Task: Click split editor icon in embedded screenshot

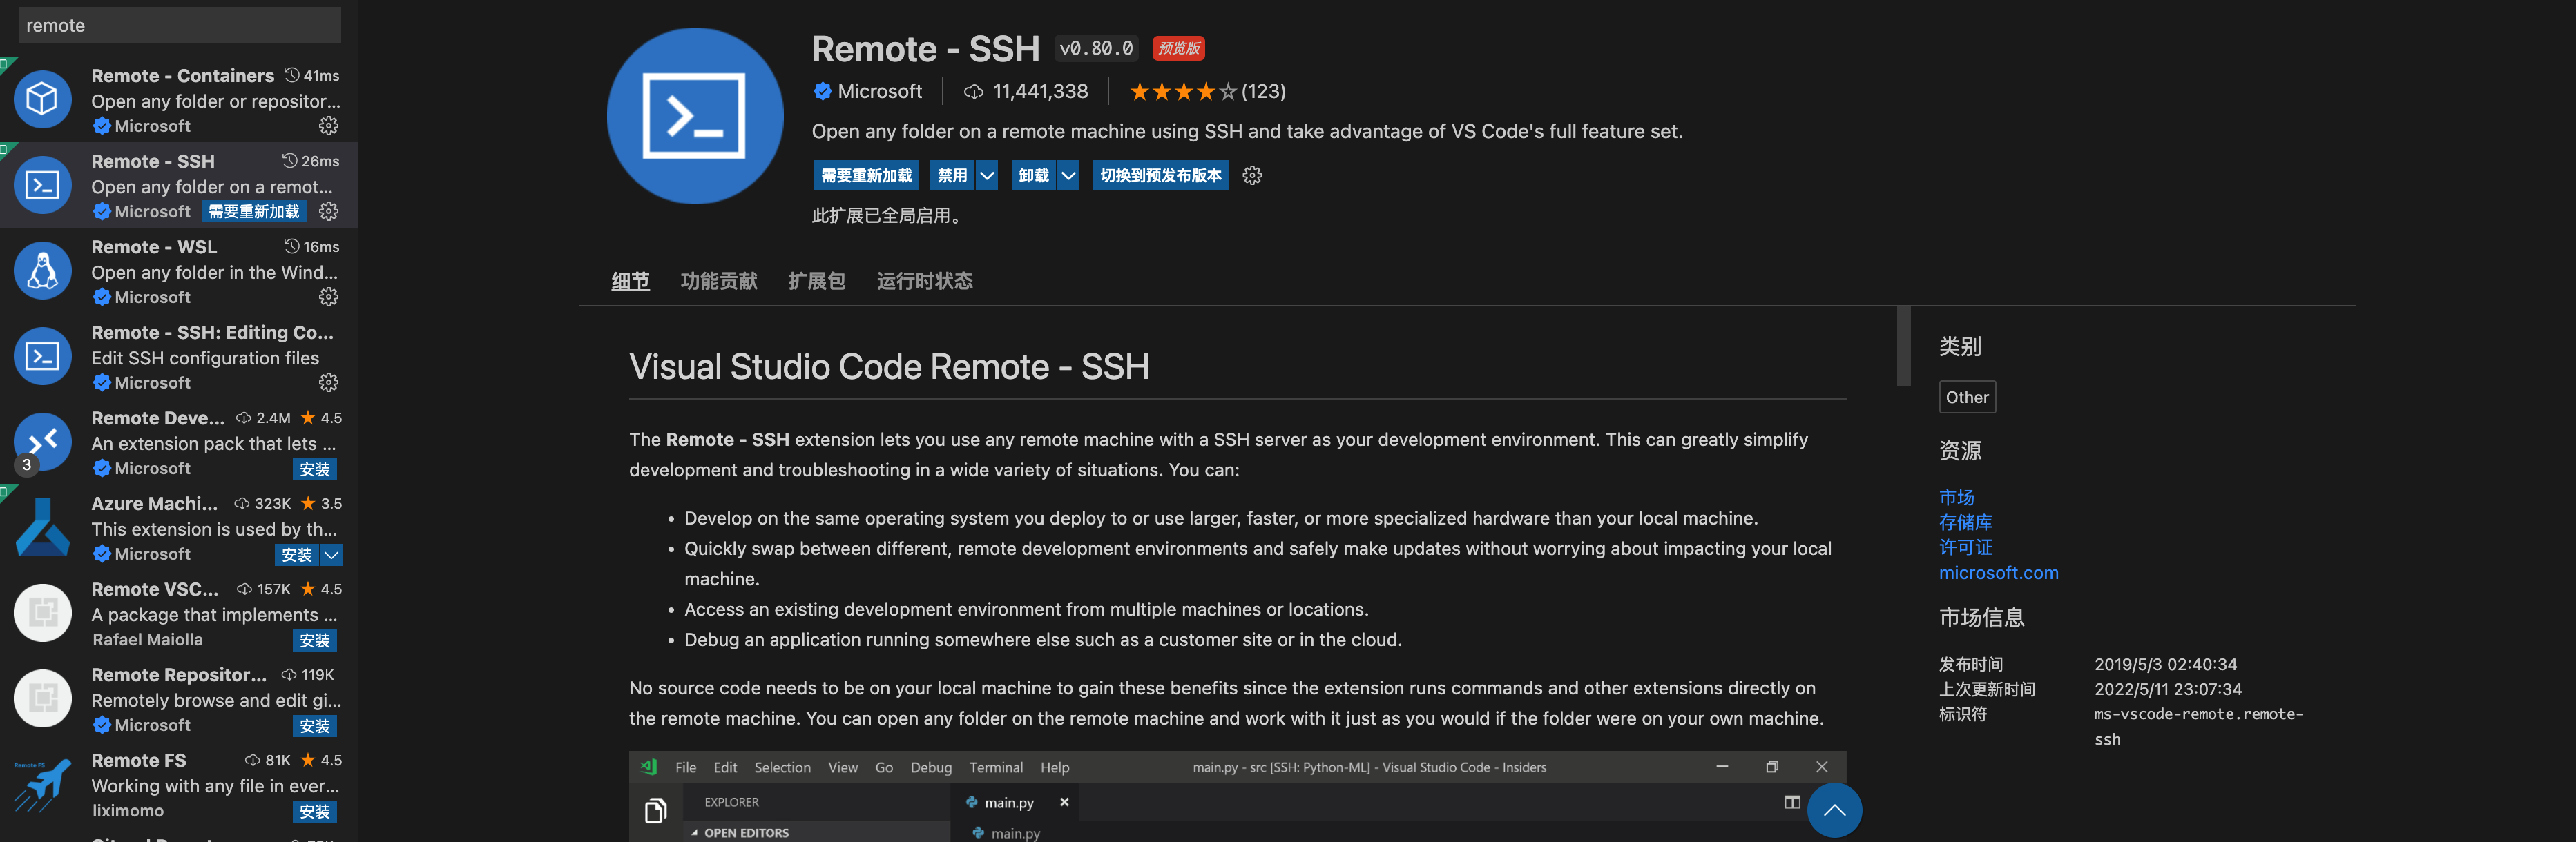Action: pos(1792,802)
